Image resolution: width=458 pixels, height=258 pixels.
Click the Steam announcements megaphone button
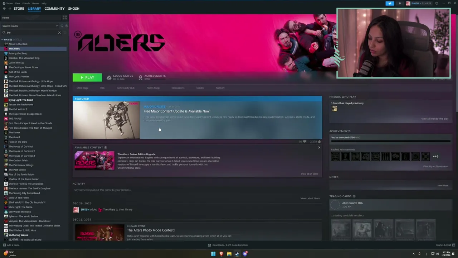point(390,4)
